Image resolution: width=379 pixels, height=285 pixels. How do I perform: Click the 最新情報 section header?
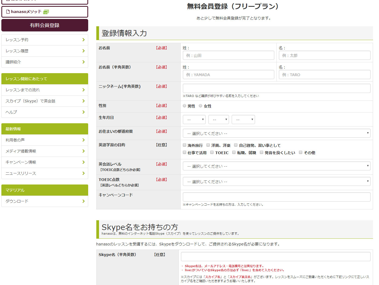pos(45,129)
